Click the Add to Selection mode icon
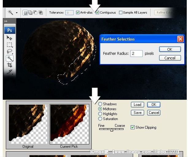 pos(30,13)
